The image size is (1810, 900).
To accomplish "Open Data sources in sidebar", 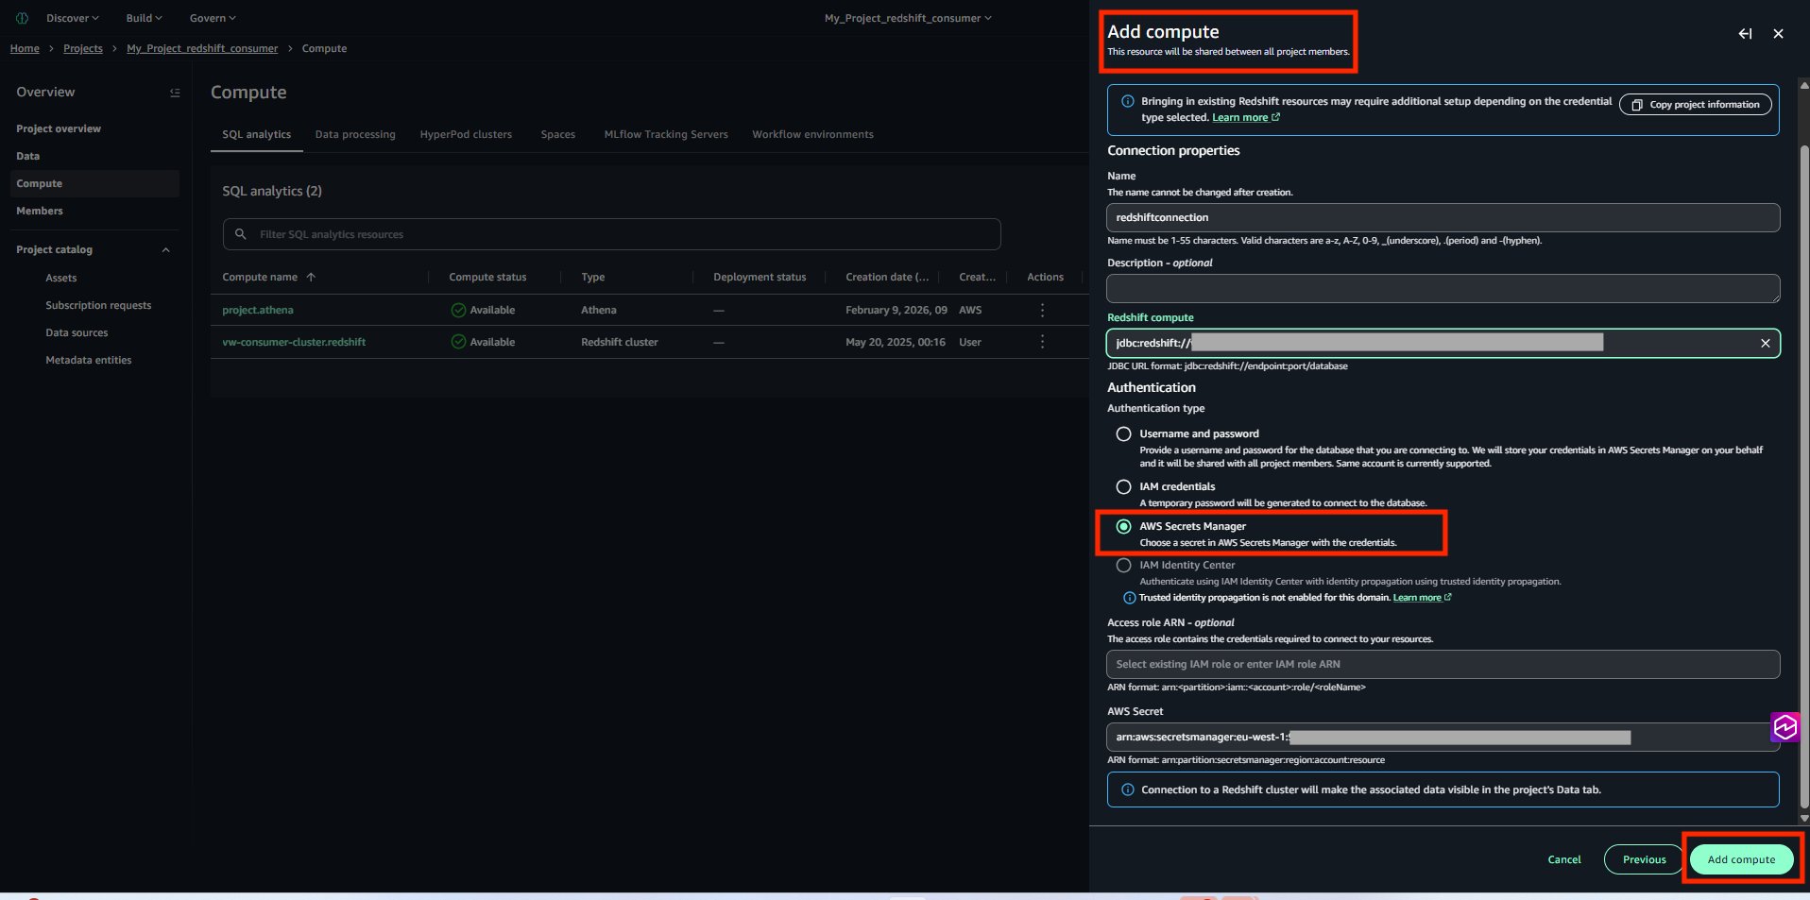I will click(x=77, y=332).
